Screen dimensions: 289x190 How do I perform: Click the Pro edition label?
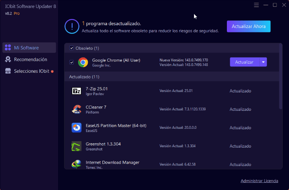pos(16,14)
